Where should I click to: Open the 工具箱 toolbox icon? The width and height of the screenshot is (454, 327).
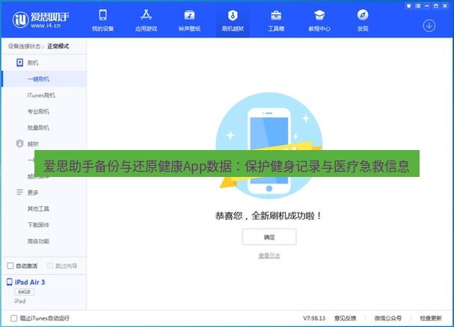(x=276, y=20)
